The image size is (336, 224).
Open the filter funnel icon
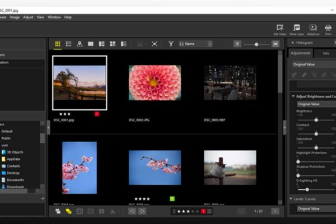pos(171,44)
